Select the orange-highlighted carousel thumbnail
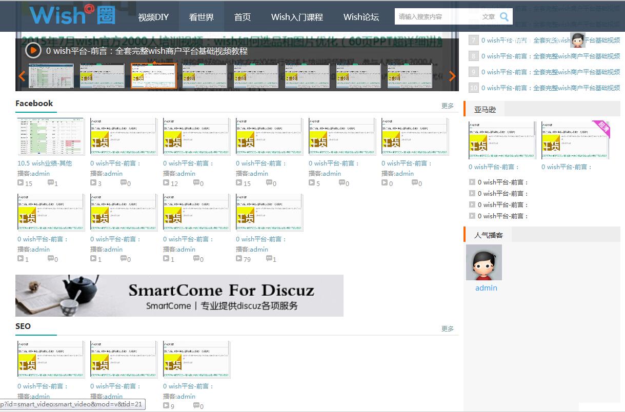 click(154, 76)
